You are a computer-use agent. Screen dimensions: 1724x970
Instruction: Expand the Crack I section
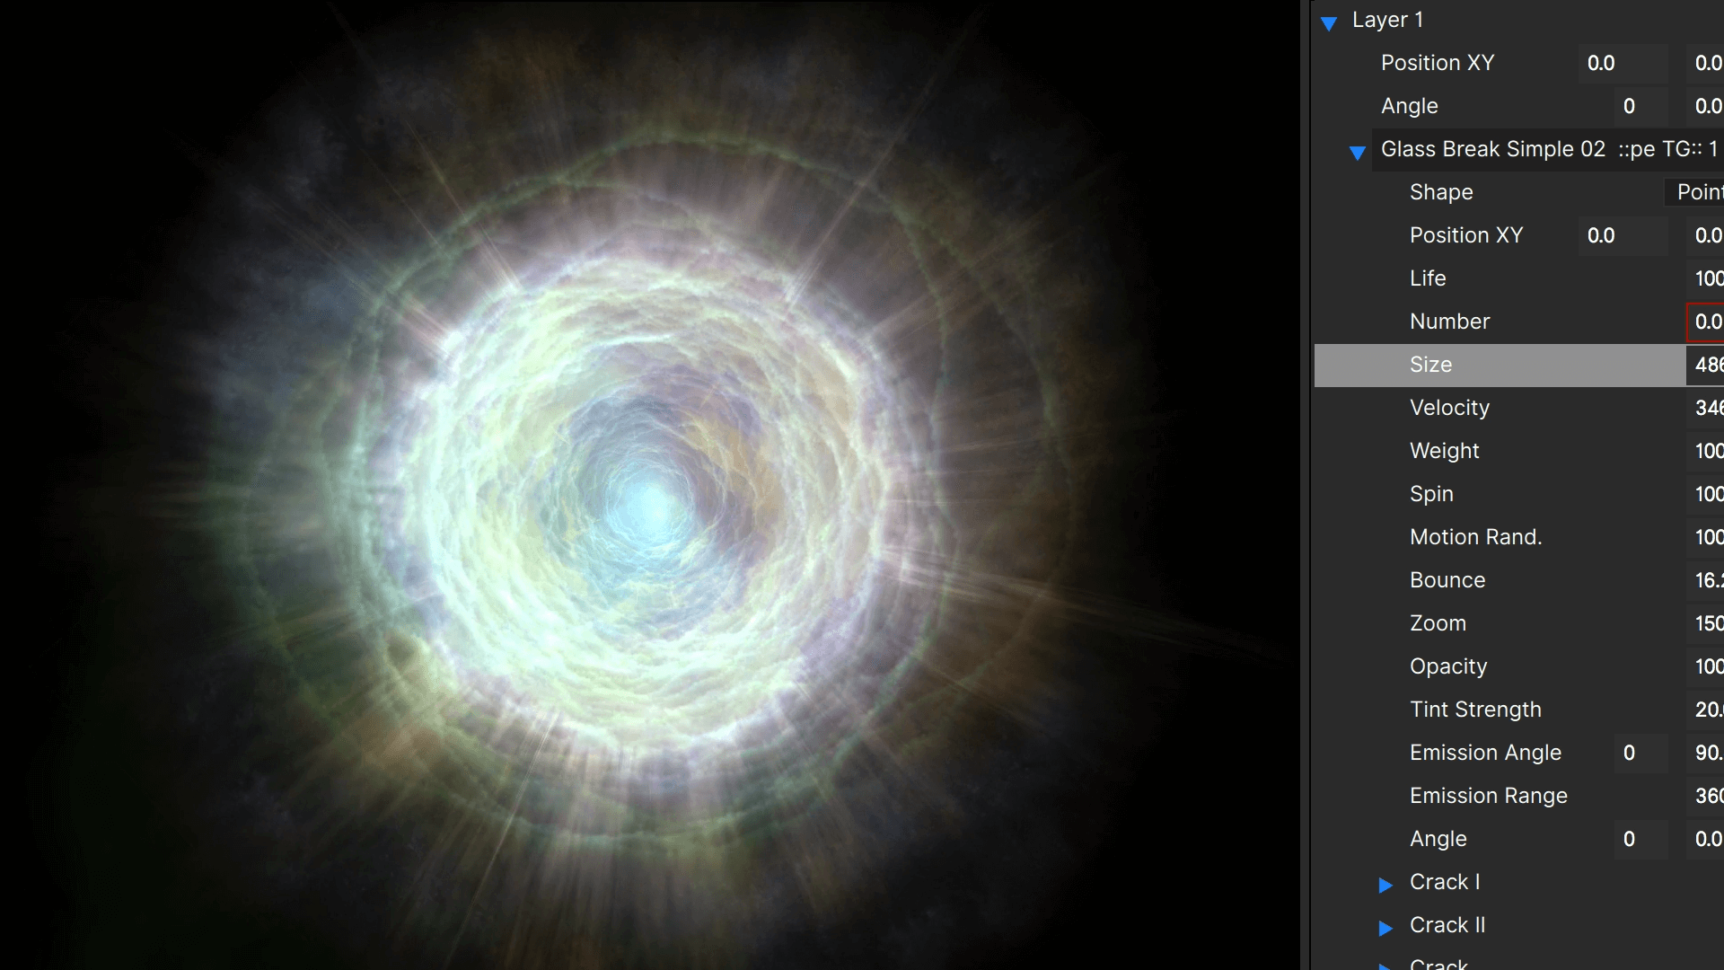coord(1385,885)
